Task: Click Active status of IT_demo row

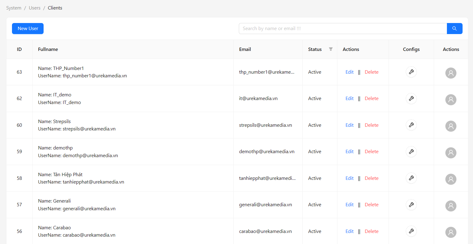Action: (x=315, y=99)
